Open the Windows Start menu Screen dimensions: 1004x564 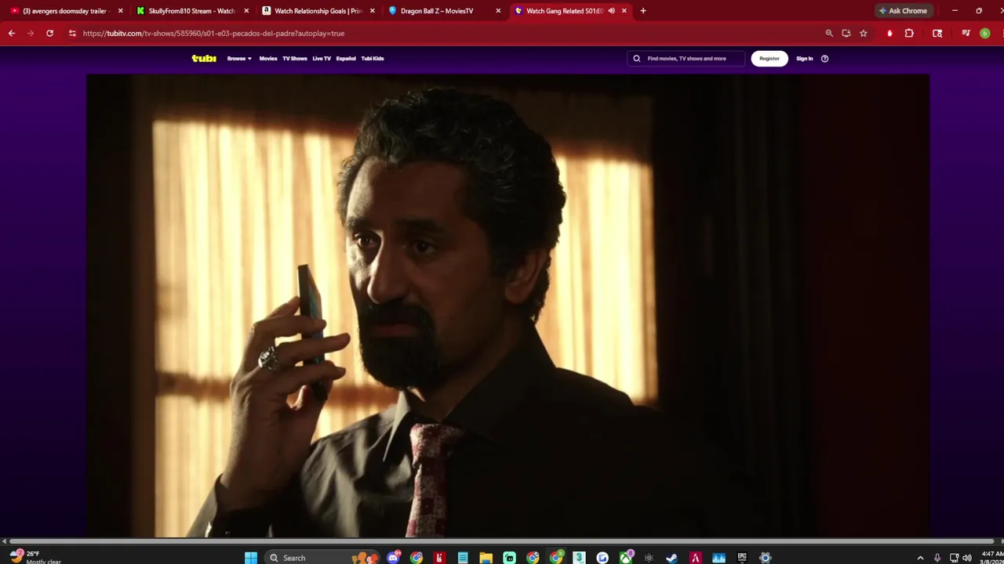(x=251, y=558)
